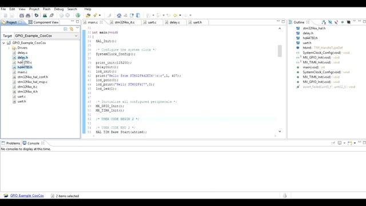The image size is (366, 206).
Task: Select hd44780.h in the project tree
Action: coord(25,68)
